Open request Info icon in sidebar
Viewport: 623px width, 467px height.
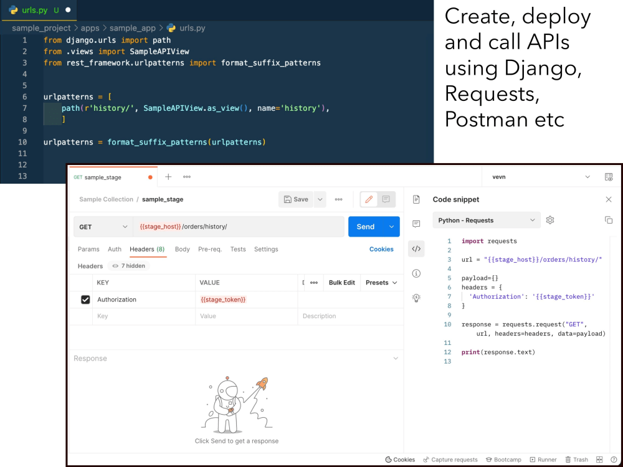(416, 273)
